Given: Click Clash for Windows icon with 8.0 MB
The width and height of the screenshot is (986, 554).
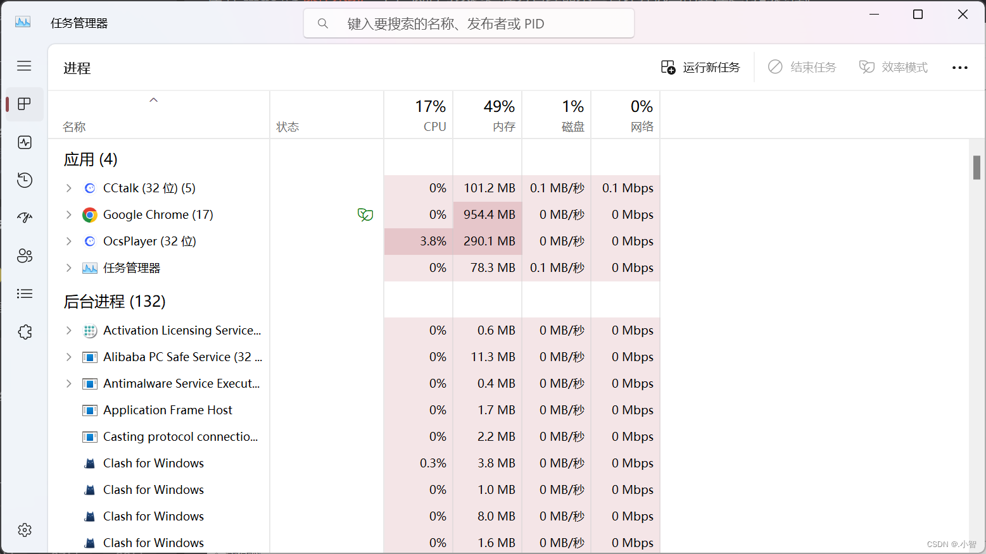Looking at the screenshot, I should tap(90, 517).
